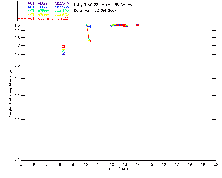
Task: Click the yellow triangle marker near 8 GMT
Action: pyautogui.click(x=63, y=49)
